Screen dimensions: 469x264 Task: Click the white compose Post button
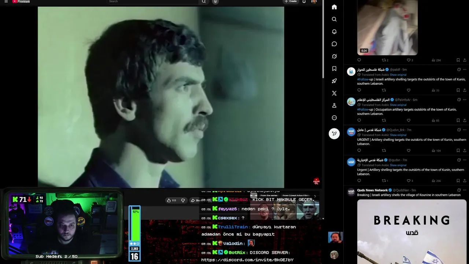coord(334,133)
